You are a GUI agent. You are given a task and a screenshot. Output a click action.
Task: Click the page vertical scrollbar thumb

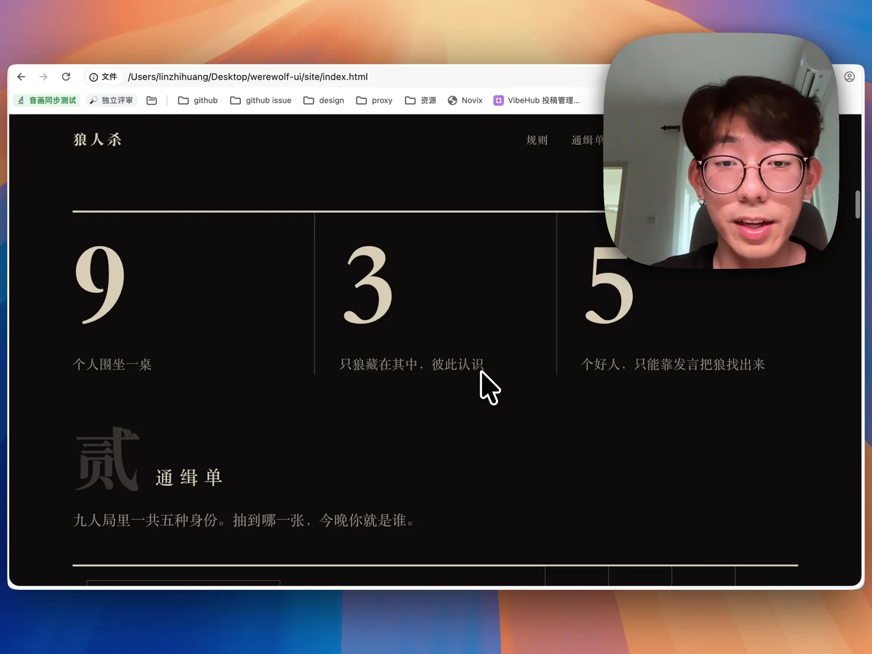coord(858,204)
